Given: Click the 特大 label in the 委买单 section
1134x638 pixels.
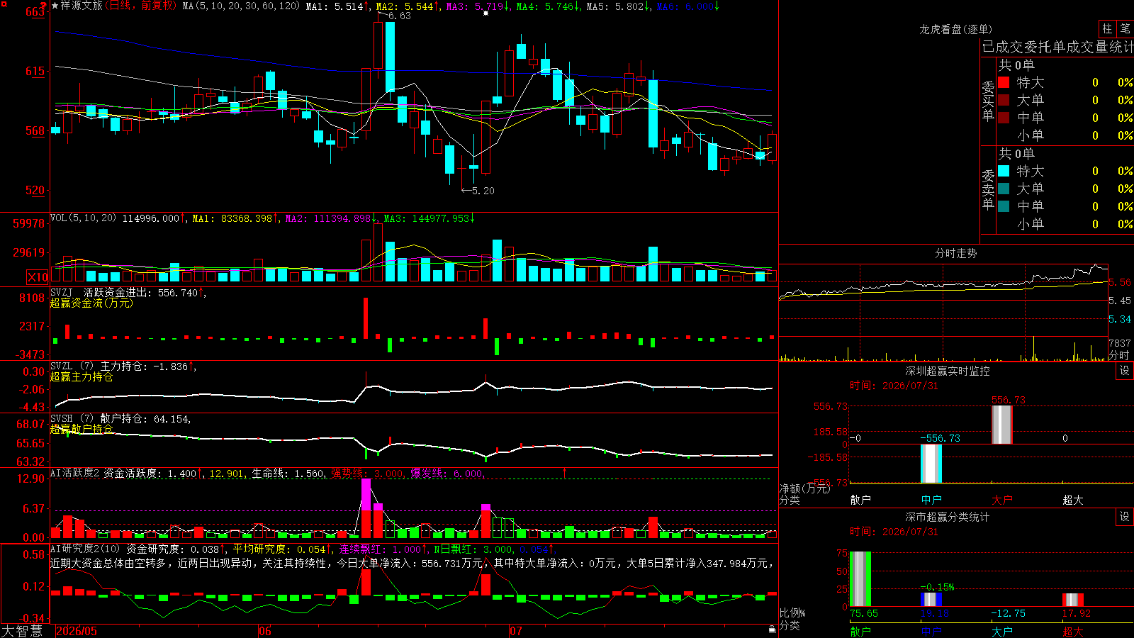Looking at the screenshot, I should 1030,82.
